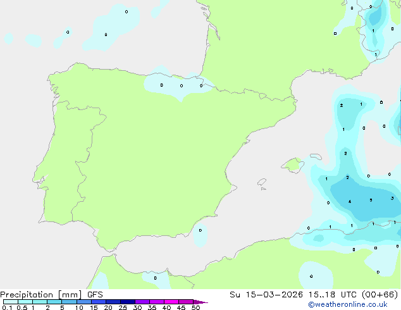Click the 25–30 mm legend color swatch
The height and width of the screenshot is (310, 401).
pos(128,302)
